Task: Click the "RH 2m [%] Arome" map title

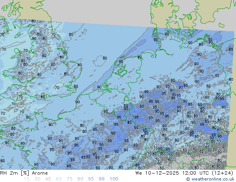Action: point(24,173)
